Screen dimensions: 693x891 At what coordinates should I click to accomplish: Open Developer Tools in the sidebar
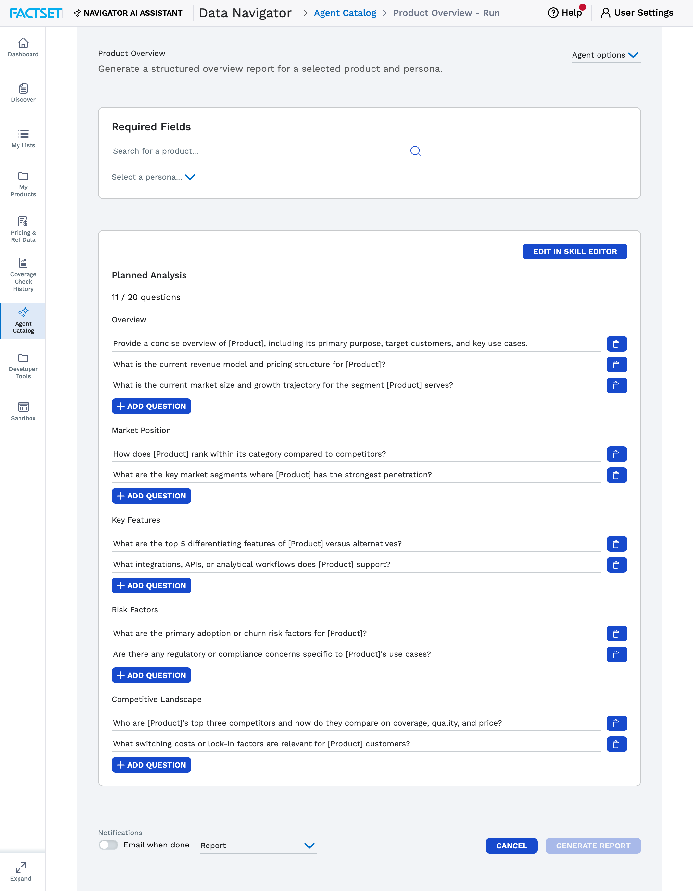23,366
